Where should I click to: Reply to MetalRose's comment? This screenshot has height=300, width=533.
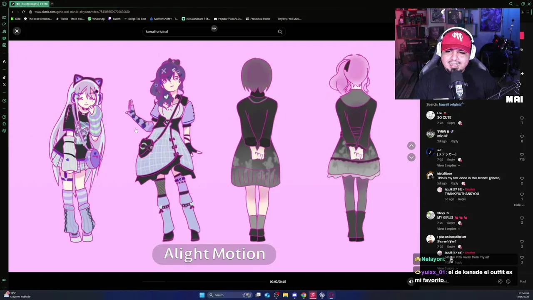tap(454, 183)
